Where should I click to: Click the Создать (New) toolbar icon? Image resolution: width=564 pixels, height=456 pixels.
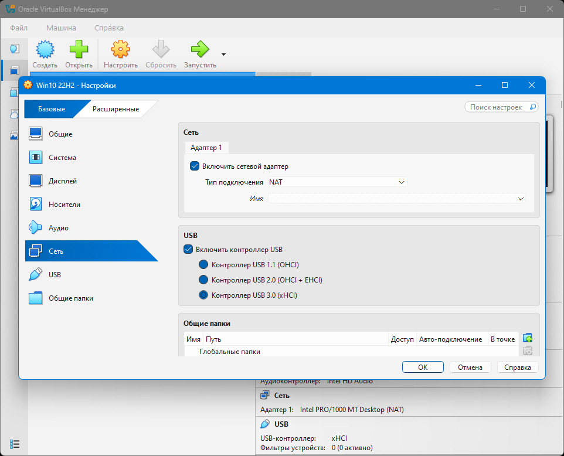[45, 49]
